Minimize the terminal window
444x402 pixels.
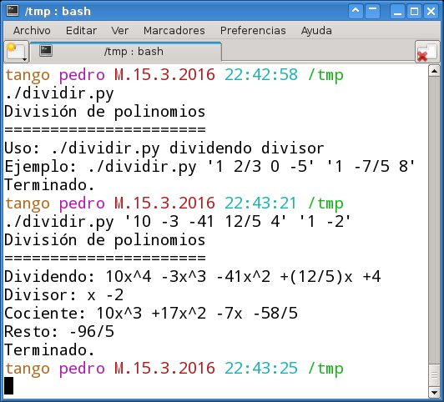397,12
